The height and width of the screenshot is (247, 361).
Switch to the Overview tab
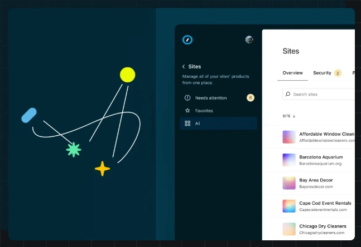tap(292, 73)
